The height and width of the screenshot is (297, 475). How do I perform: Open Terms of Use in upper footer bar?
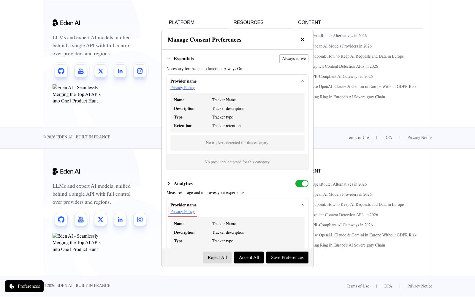[358, 138]
